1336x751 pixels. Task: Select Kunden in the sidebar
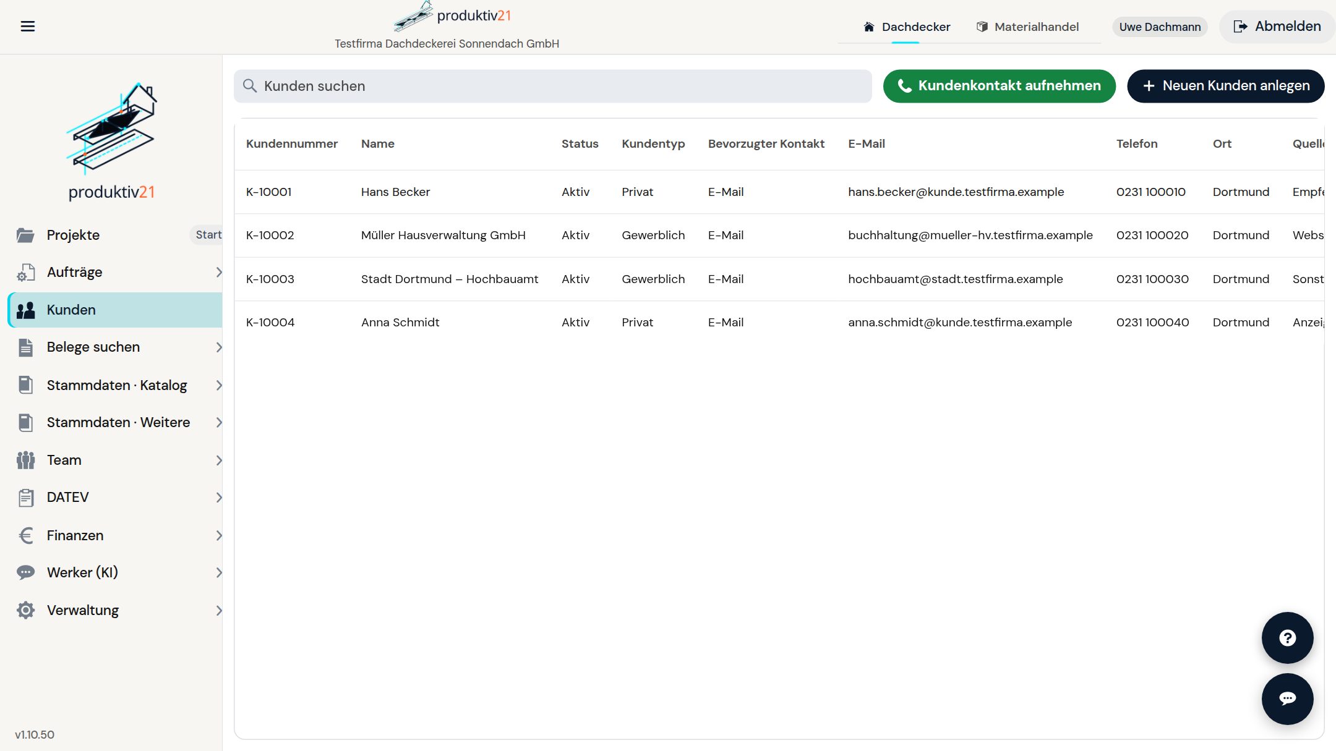[x=115, y=310]
